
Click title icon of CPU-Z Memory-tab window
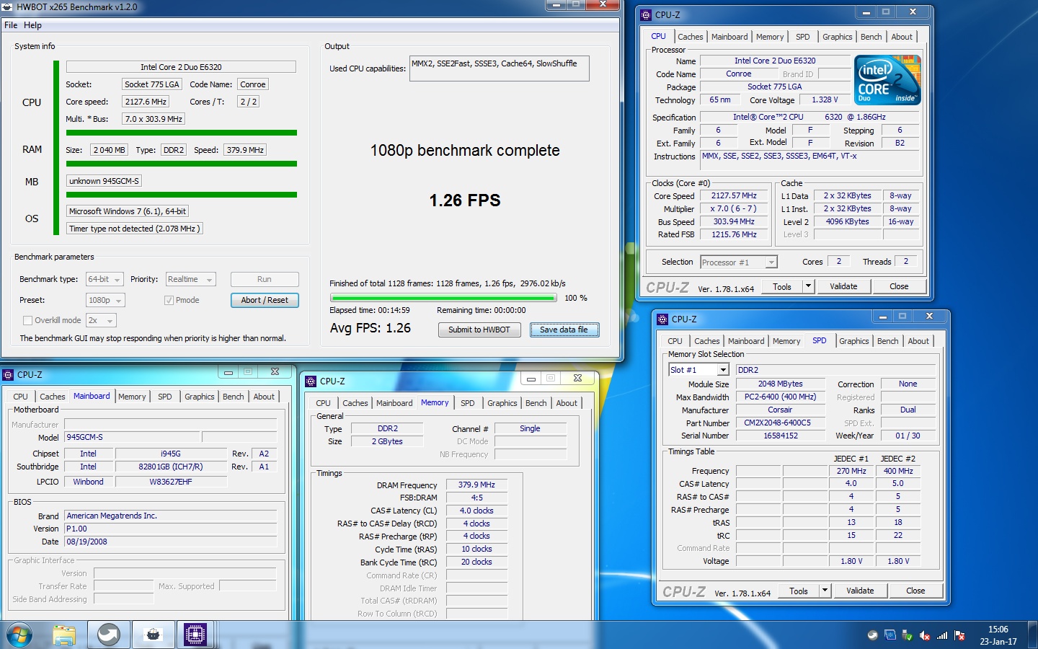point(311,381)
